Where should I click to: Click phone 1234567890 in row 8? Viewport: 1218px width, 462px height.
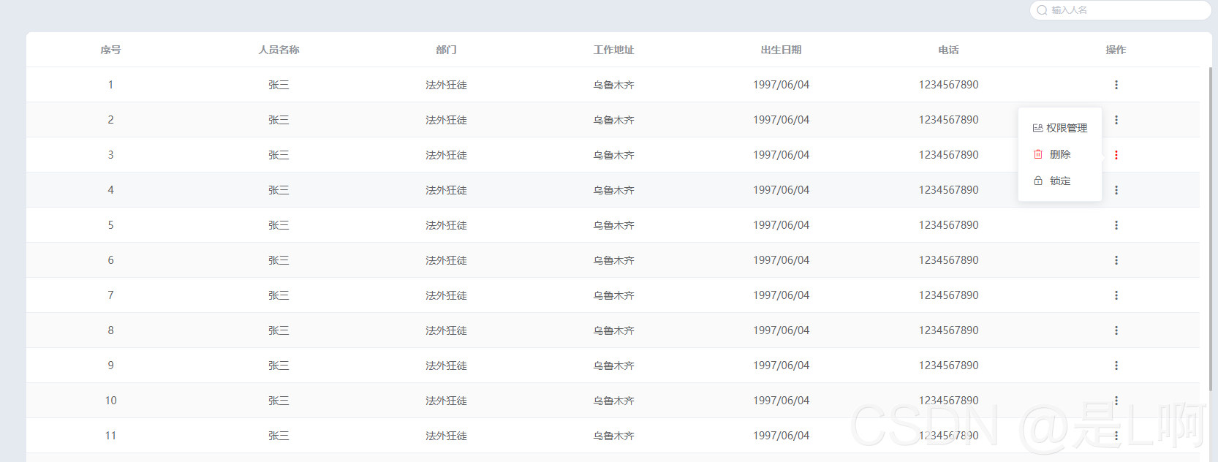tap(948, 330)
